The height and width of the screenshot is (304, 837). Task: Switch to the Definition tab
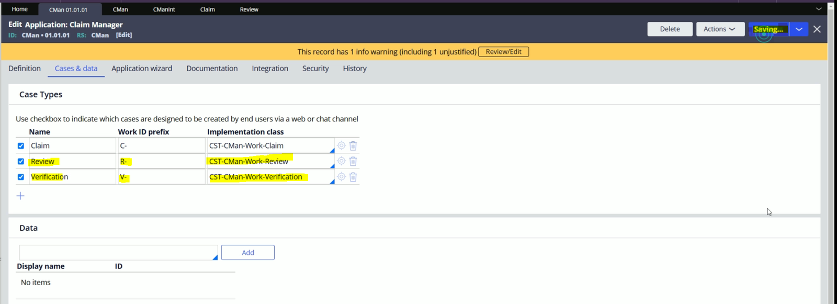tap(25, 69)
